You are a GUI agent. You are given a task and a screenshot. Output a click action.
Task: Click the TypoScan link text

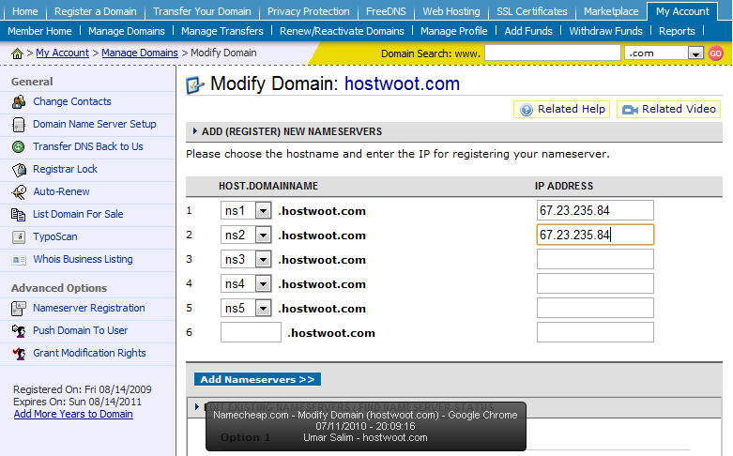pos(55,236)
